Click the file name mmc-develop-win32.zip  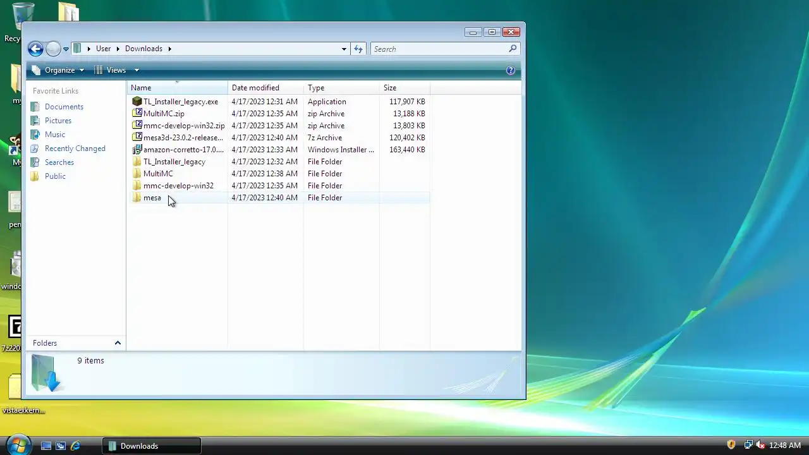tap(184, 126)
